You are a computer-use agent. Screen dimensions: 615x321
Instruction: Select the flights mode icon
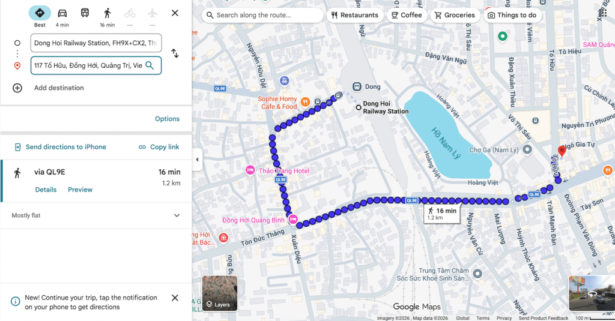click(152, 13)
